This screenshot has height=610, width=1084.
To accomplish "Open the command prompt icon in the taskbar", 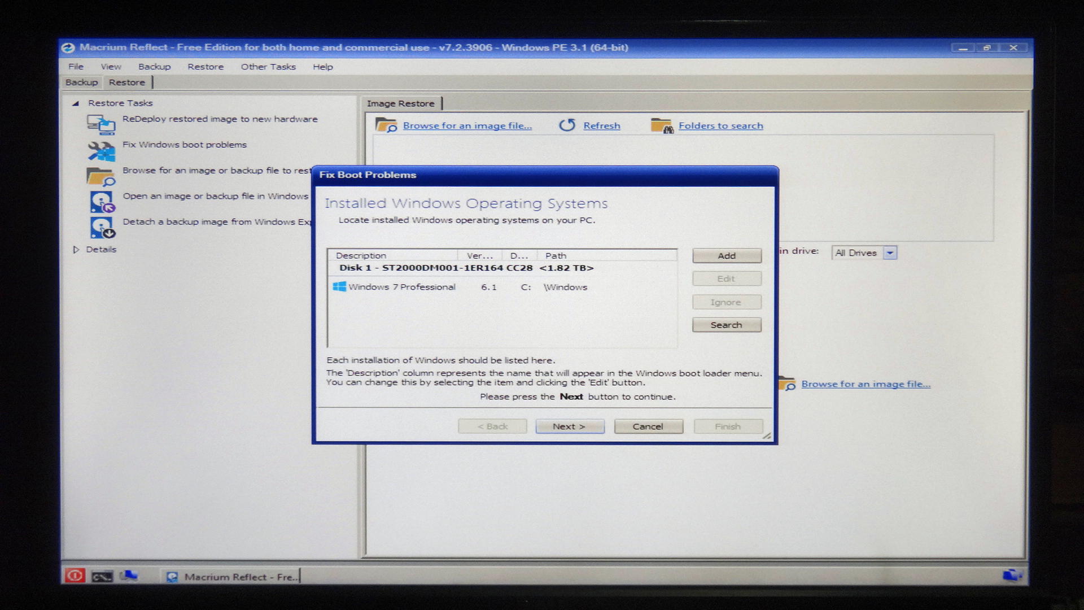I will click(x=102, y=576).
